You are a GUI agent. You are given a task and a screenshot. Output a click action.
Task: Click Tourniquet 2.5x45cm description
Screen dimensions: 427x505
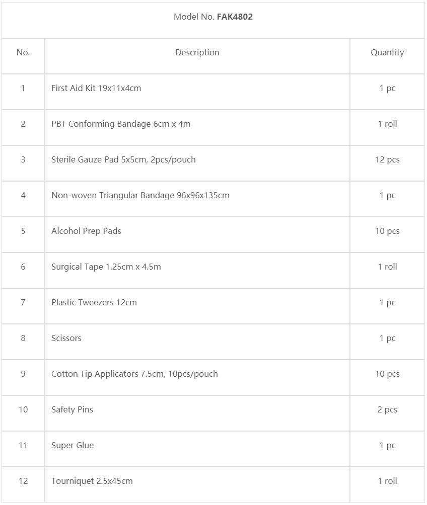click(92, 481)
